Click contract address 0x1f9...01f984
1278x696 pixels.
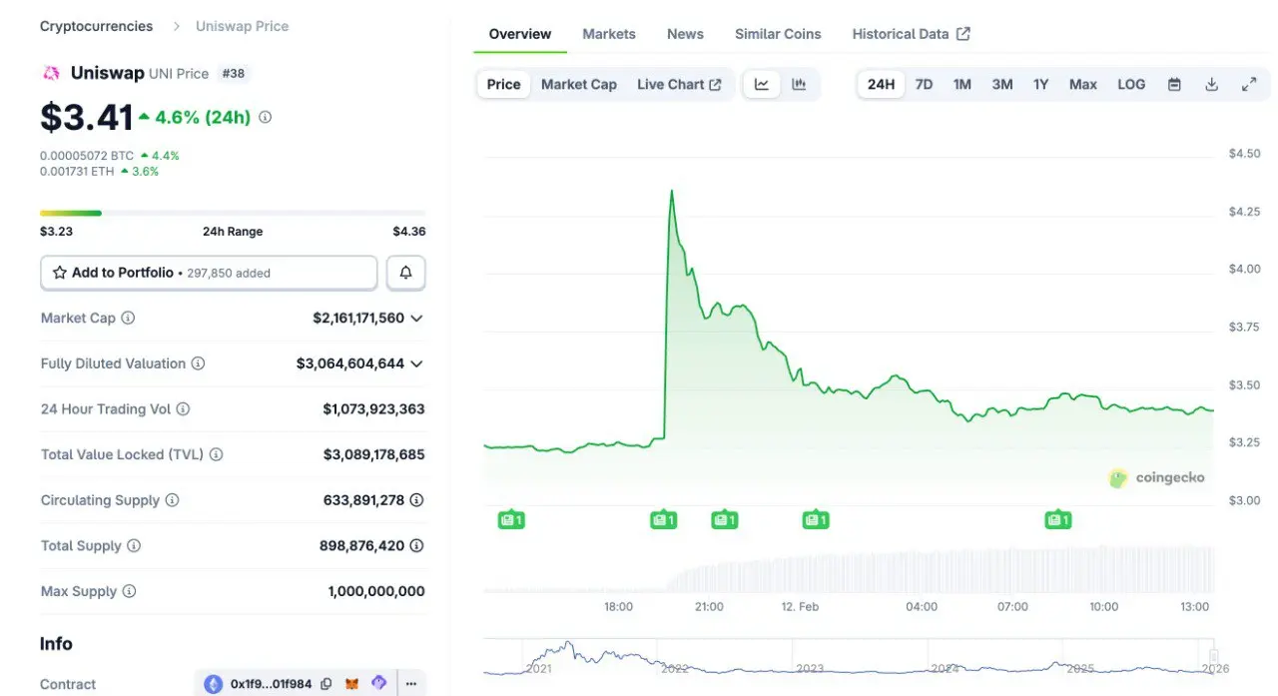[271, 684]
